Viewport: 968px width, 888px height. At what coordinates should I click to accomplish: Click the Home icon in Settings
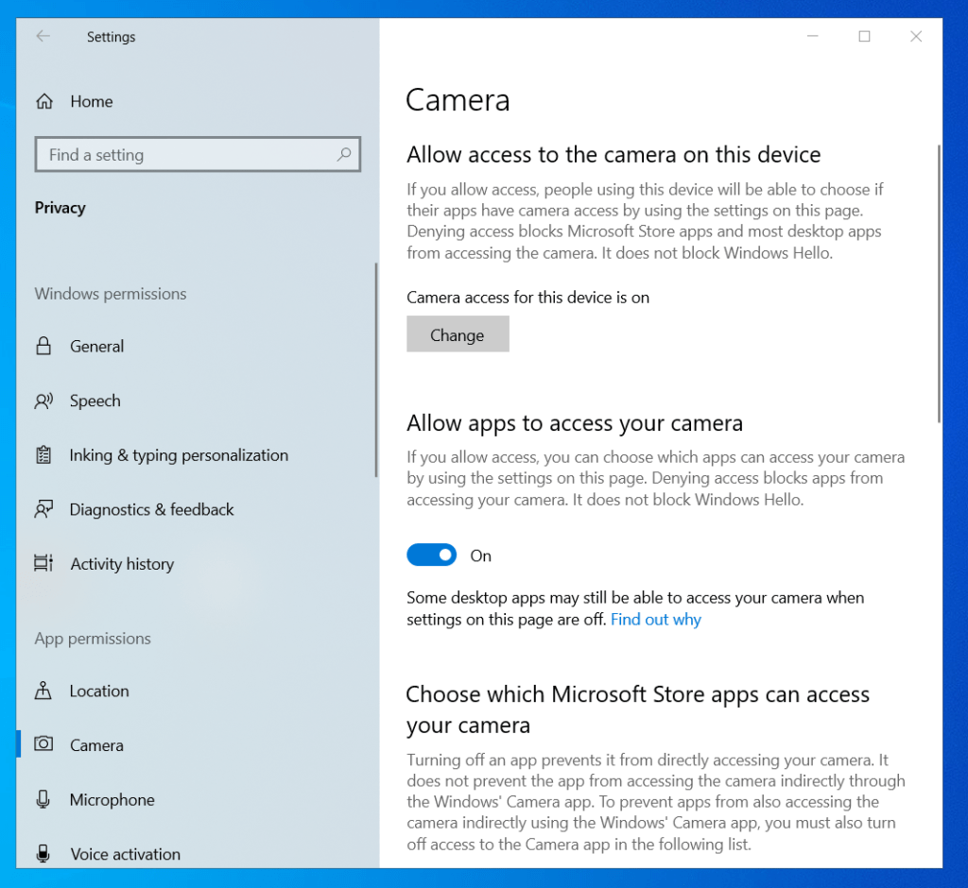44,101
